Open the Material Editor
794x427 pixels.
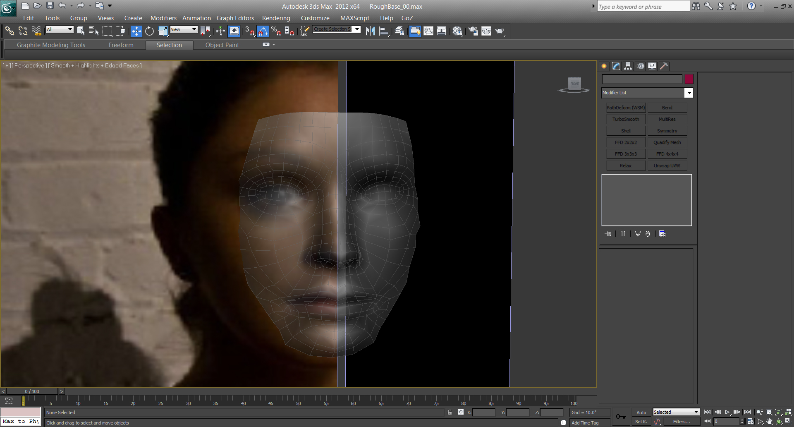pos(457,31)
